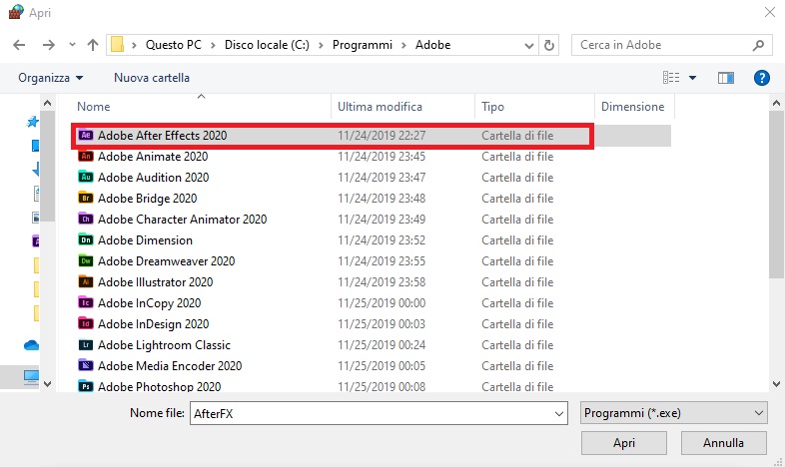Screen dimensions: 785x467
Task: Navigate to Questo PC in breadcrumb
Action: point(173,45)
